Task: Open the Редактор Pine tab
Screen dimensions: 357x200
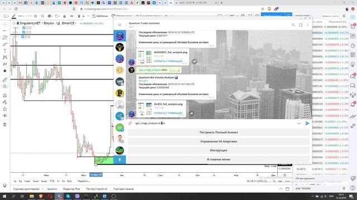Action: click(71, 189)
